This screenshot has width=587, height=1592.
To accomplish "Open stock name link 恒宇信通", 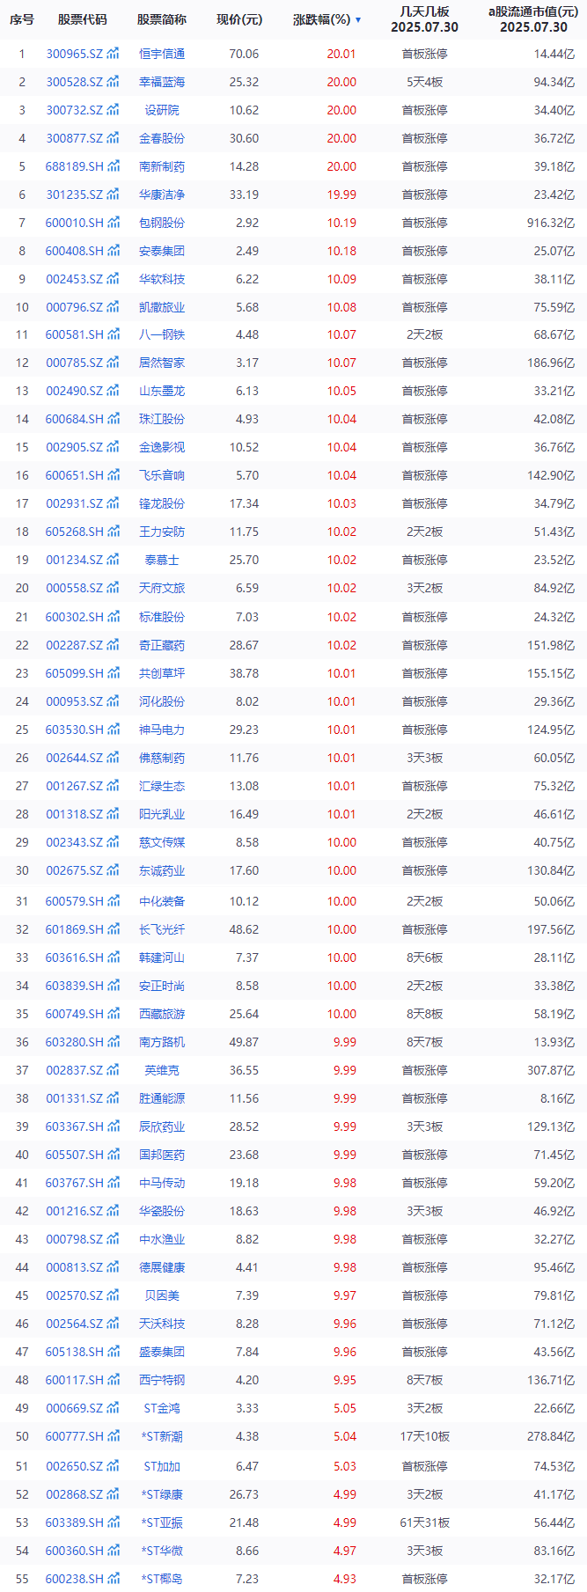I will pos(162,54).
